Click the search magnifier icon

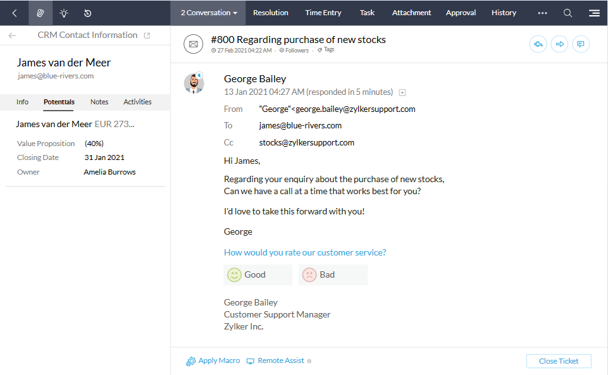[568, 13]
